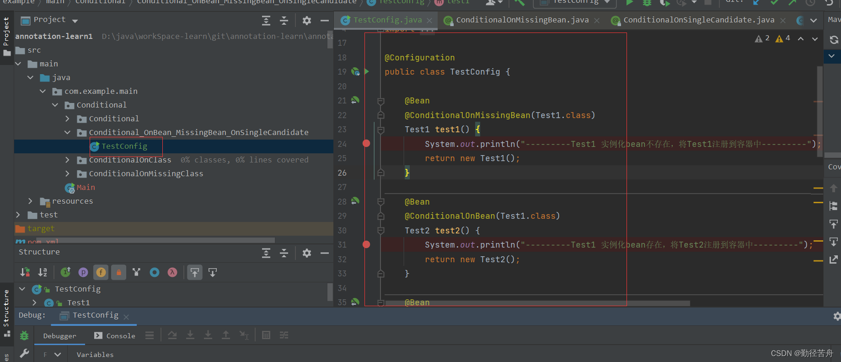Go to next highlighted error arrow
This screenshot has height=362, width=841.
pos(815,39)
